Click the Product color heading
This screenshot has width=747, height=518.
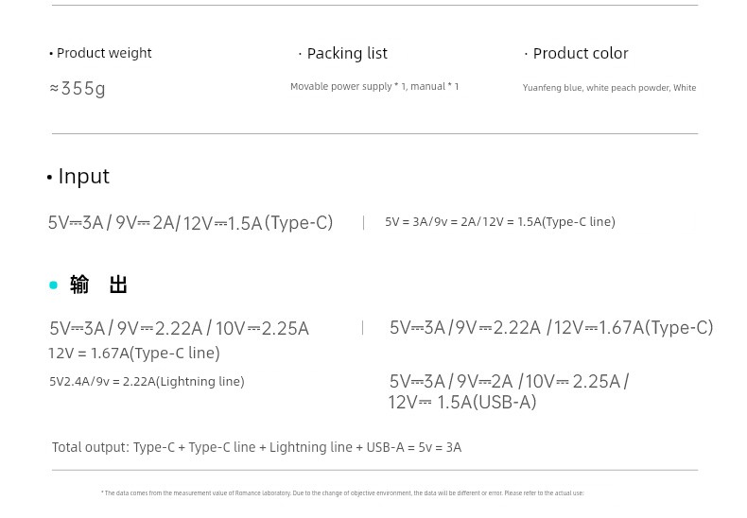(577, 53)
